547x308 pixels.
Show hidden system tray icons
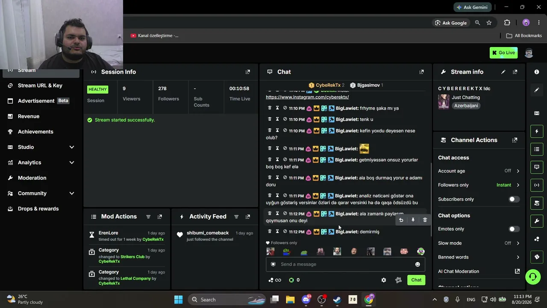pos(435,299)
